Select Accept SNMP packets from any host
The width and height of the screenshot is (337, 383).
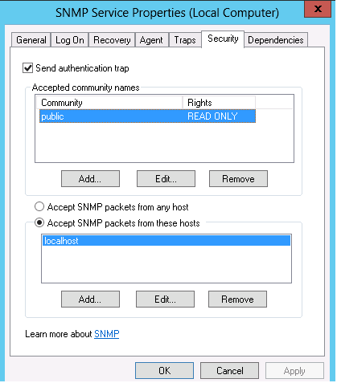tap(39, 206)
